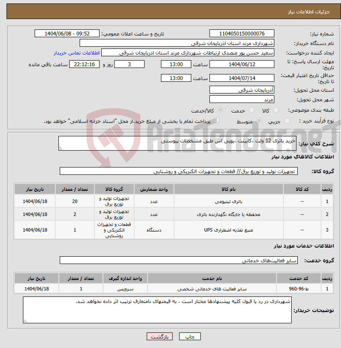Click the دستگاه unit cell in UPS row
Image resolution: width=341 pixels, height=348 pixels.
tap(154, 230)
